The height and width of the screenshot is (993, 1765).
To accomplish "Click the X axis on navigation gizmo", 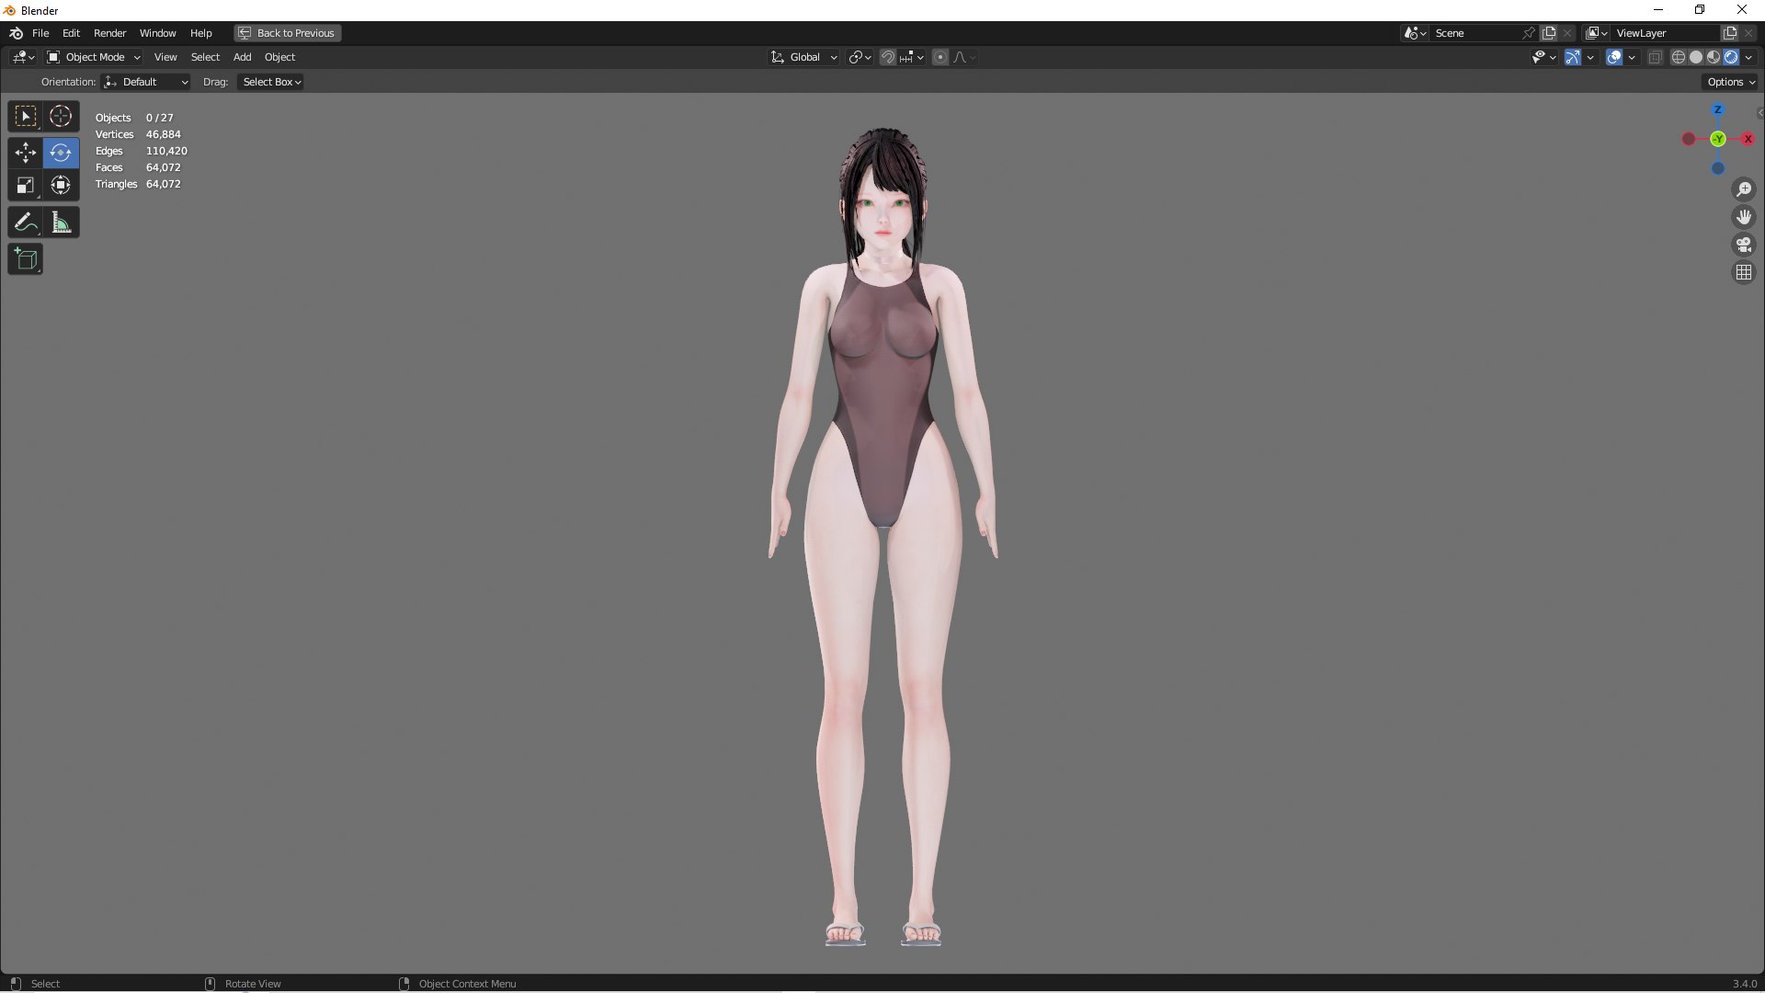I will (x=1748, y=139).
